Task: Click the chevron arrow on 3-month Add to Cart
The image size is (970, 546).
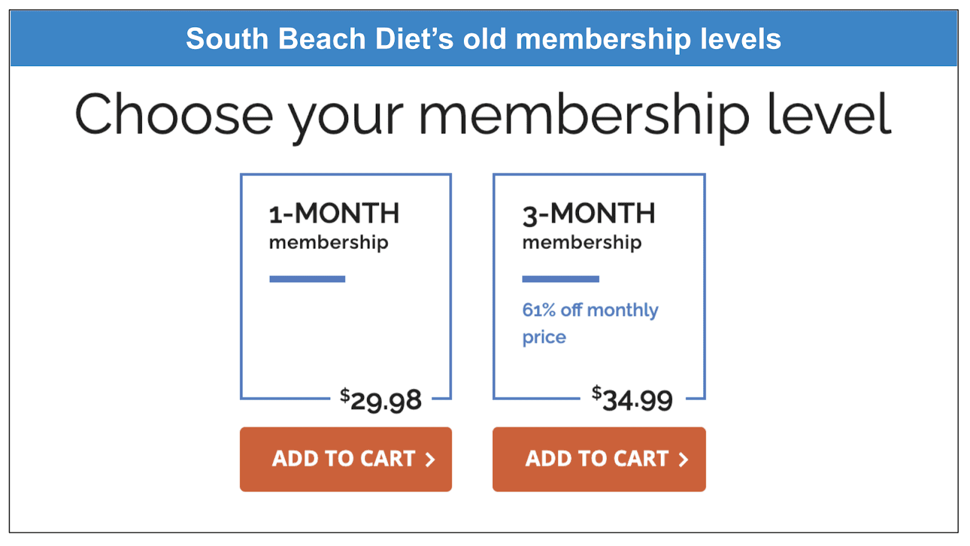Action: [683, 459]
